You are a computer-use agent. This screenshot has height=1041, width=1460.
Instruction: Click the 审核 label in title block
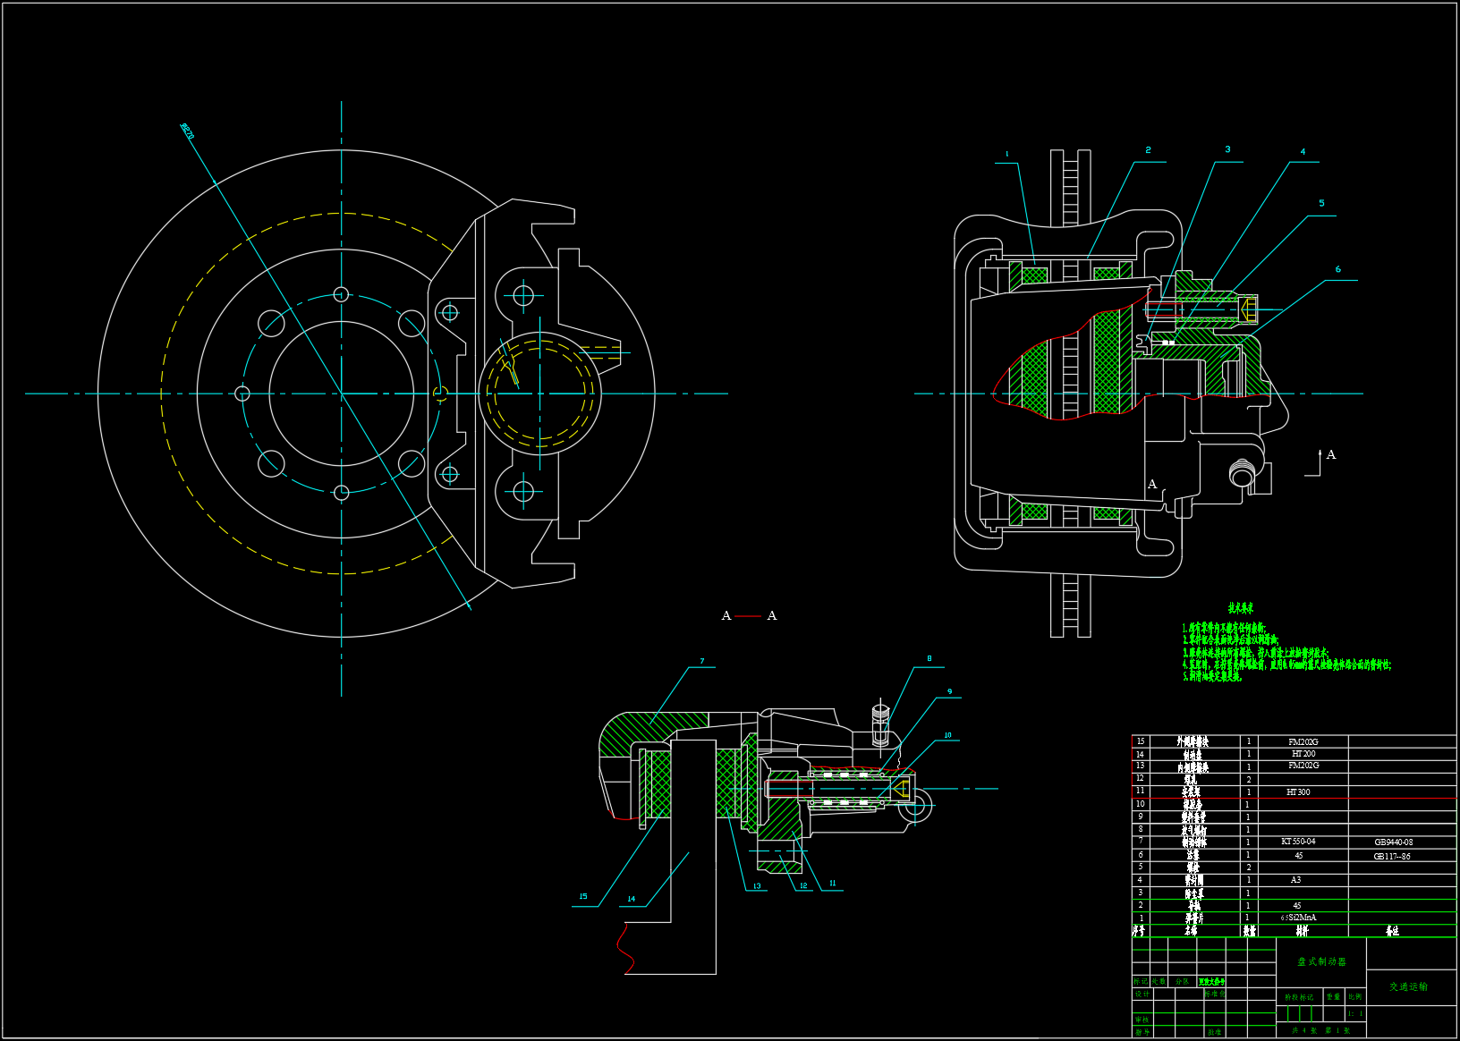coord(1142,1020)
